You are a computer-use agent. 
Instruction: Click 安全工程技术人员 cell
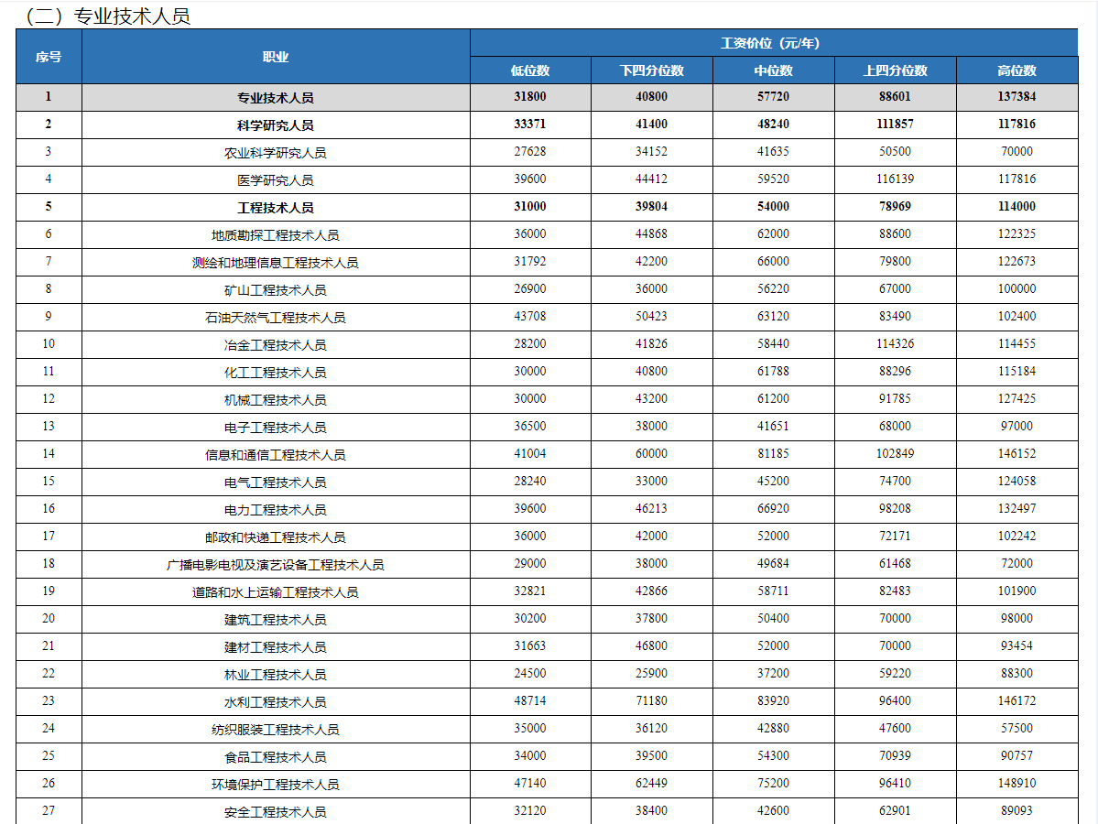point(276,811)
